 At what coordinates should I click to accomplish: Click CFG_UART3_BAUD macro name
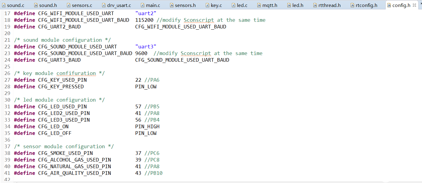click(x=59, y=60)
